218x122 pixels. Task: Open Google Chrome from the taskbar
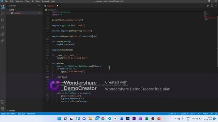pos(103,119)
